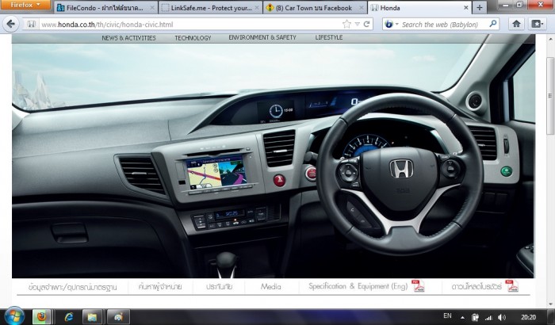Open the TECHNOLOGY menu
The height and width of the screenshot is (325, 555).
[x=193, y=38]
